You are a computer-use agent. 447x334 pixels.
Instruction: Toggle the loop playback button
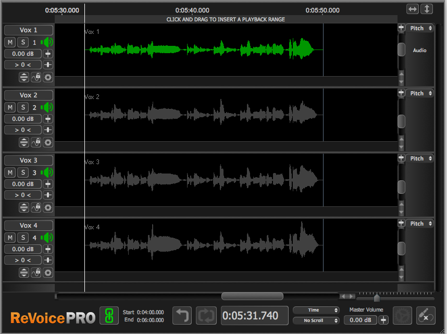click(207, 315)
